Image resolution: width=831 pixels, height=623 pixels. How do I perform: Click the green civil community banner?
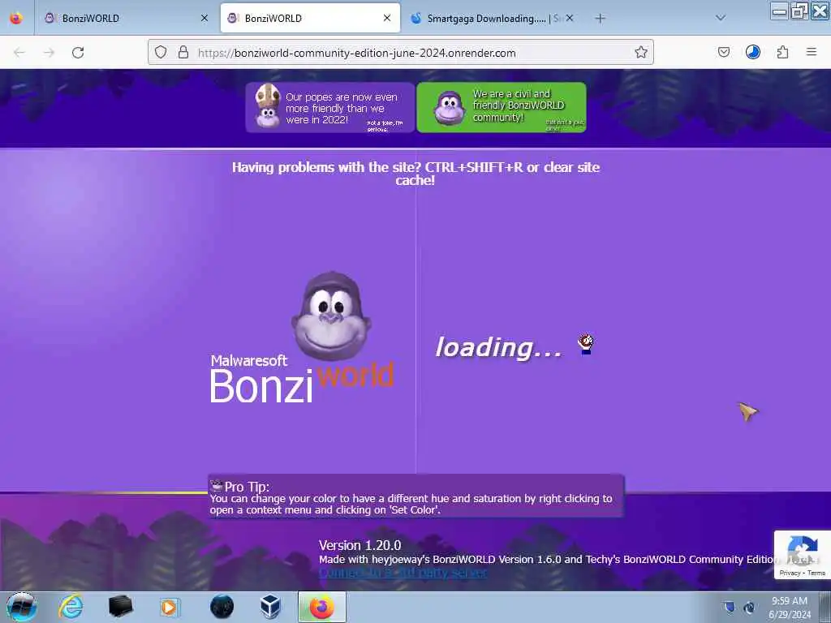[x=502, y=108]
